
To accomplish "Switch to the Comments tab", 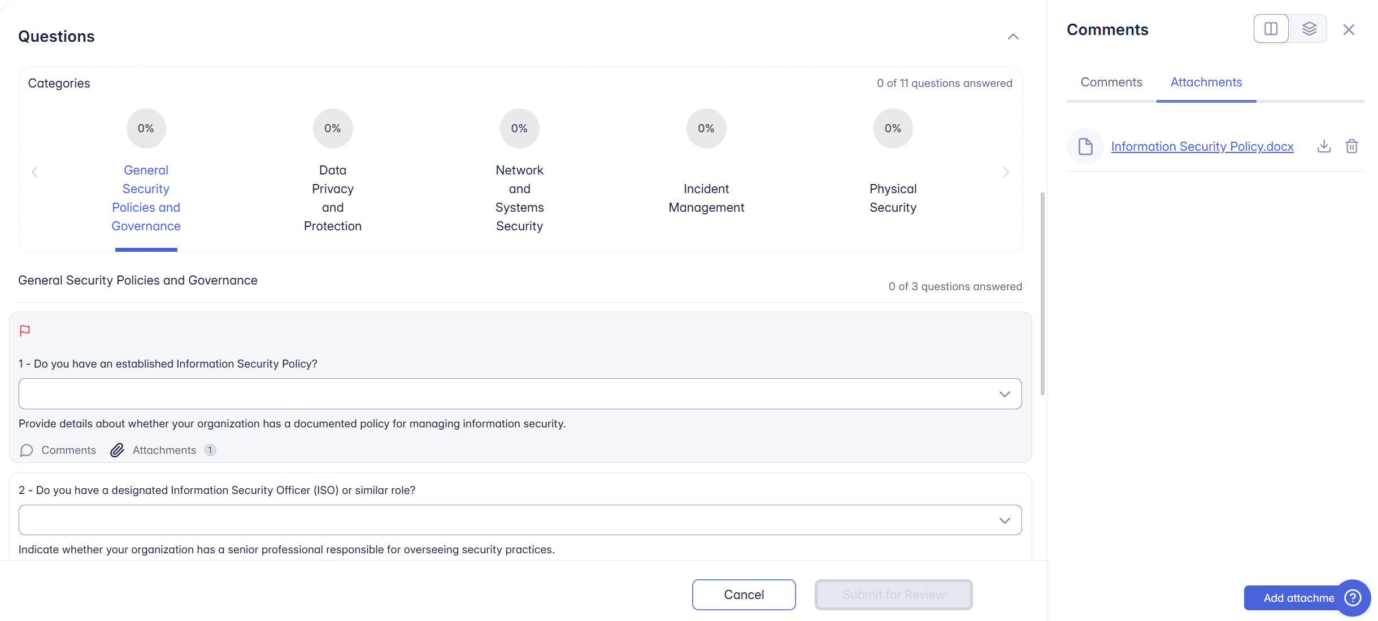I will tap(1110, 82).
